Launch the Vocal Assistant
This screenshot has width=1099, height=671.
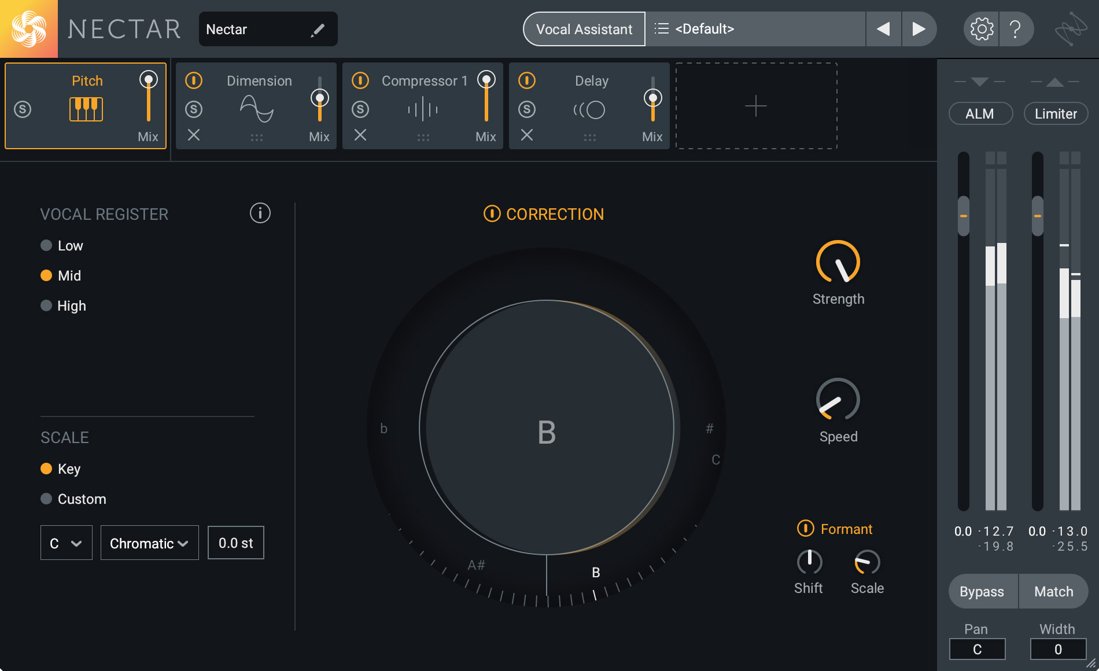point(584,29)
